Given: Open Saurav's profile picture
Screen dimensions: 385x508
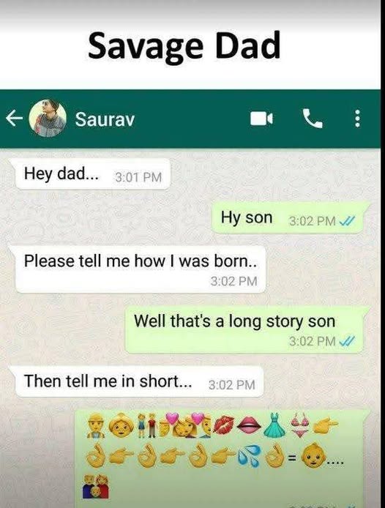Looking at the screenshot, I should tap(48, 119).
